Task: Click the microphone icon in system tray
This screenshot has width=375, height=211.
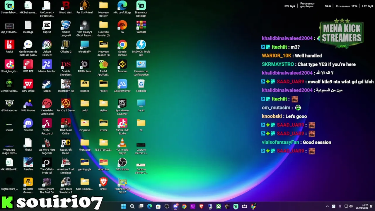Action: pos(340,206)
